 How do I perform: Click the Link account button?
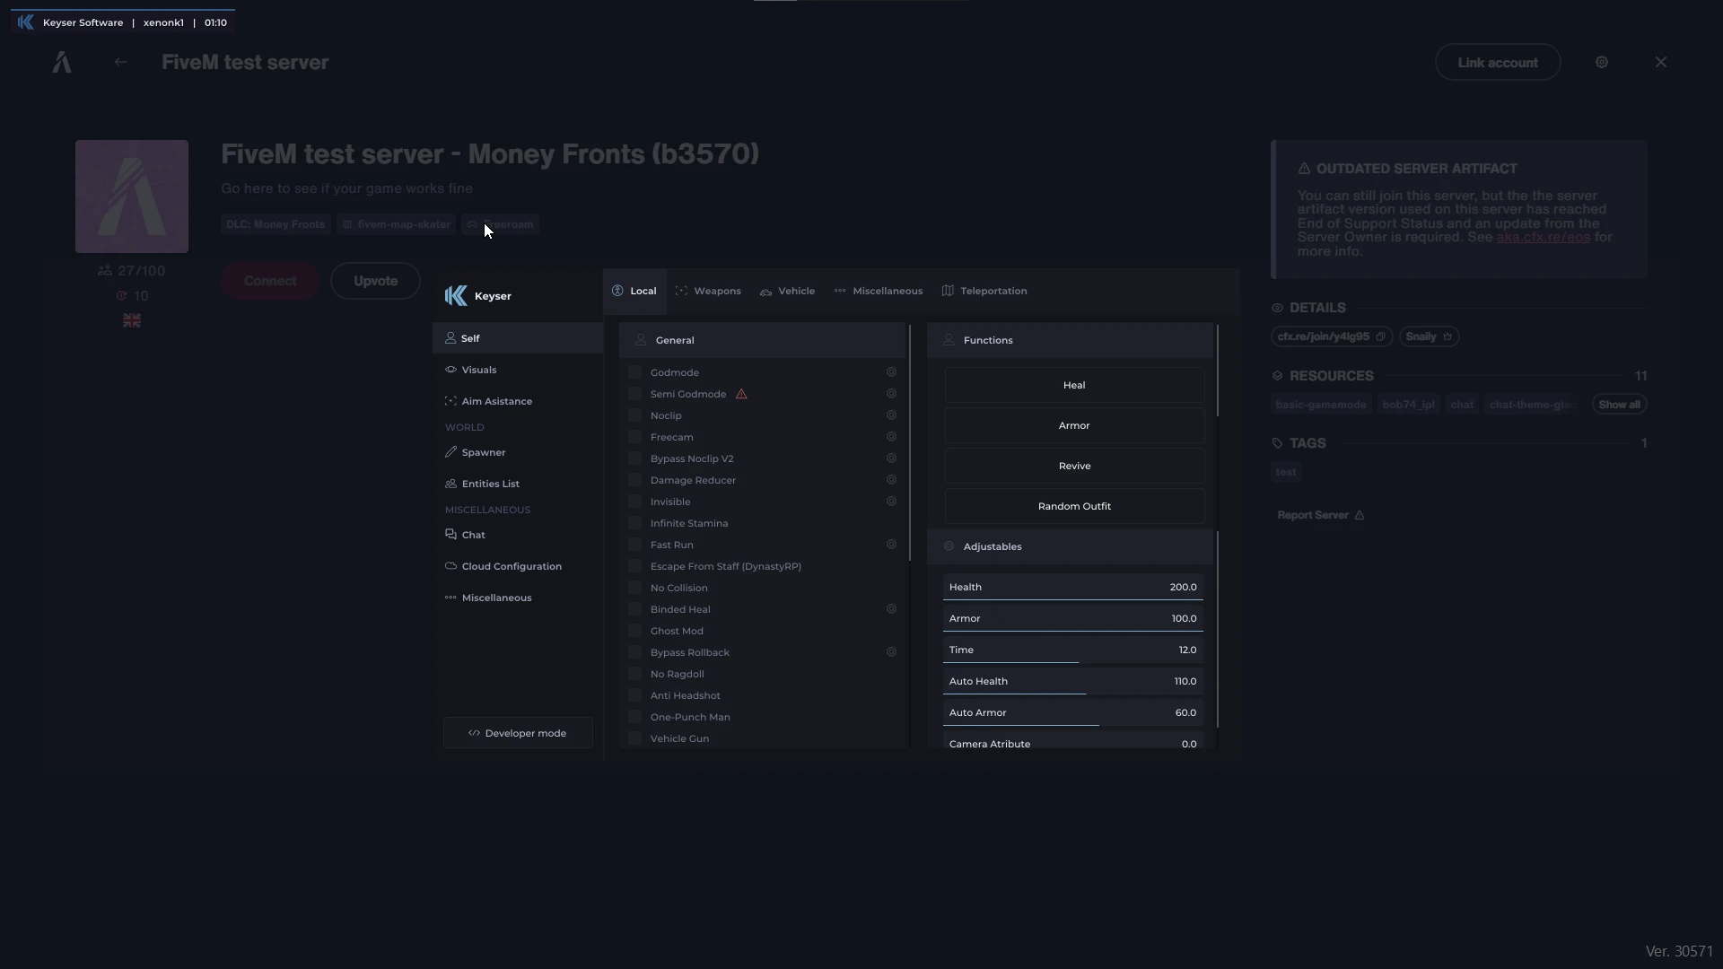[x=1498, y=63]
